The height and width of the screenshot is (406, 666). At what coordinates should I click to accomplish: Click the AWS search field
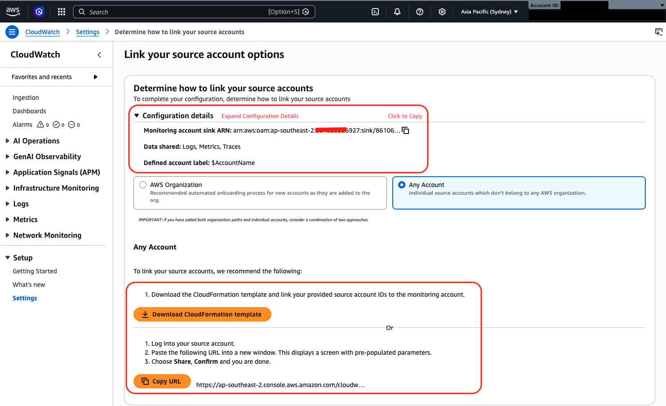click(194, 12)
